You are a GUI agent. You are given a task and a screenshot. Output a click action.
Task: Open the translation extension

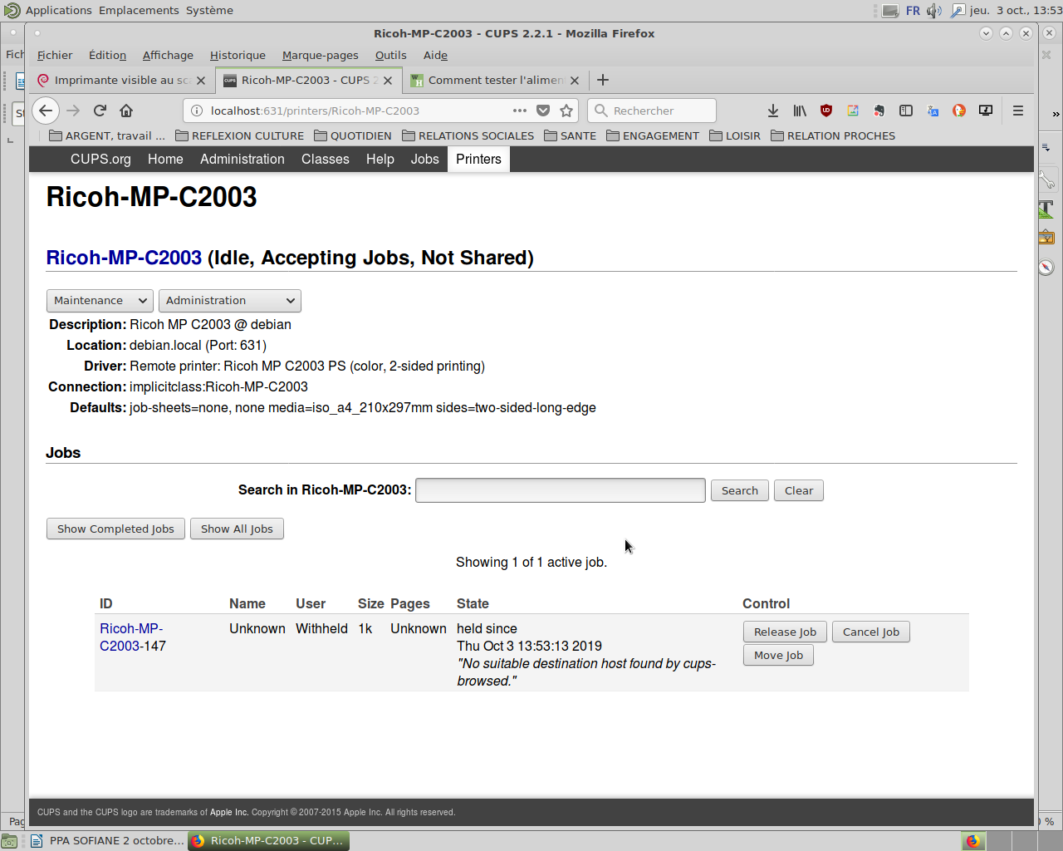pyautogui.click(x=933, y=111)
